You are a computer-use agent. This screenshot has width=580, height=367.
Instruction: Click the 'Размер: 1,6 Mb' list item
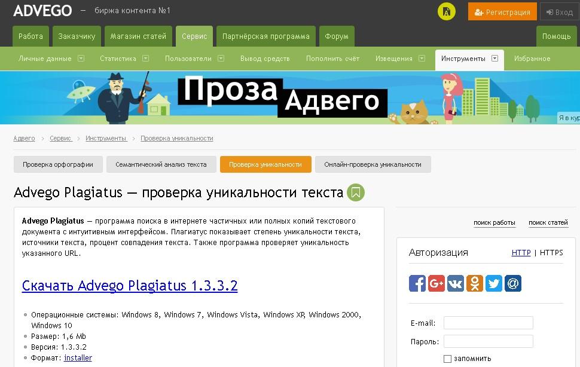59,337
